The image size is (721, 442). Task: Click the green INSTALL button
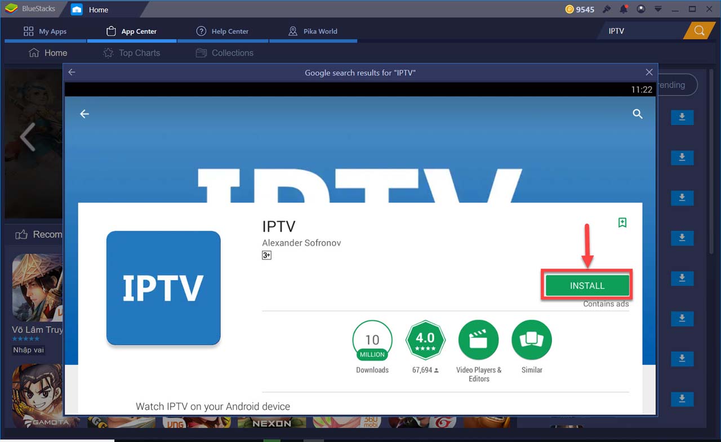587,285
